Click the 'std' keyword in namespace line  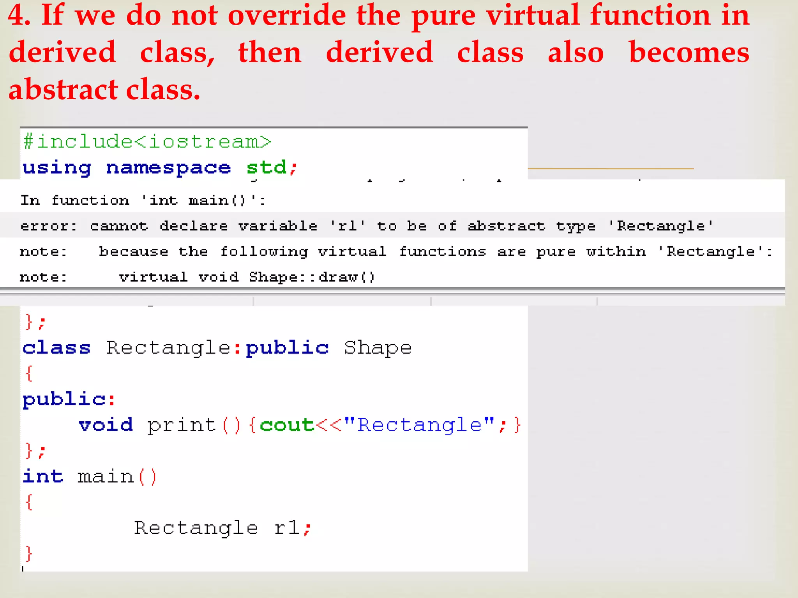(267, 168)
